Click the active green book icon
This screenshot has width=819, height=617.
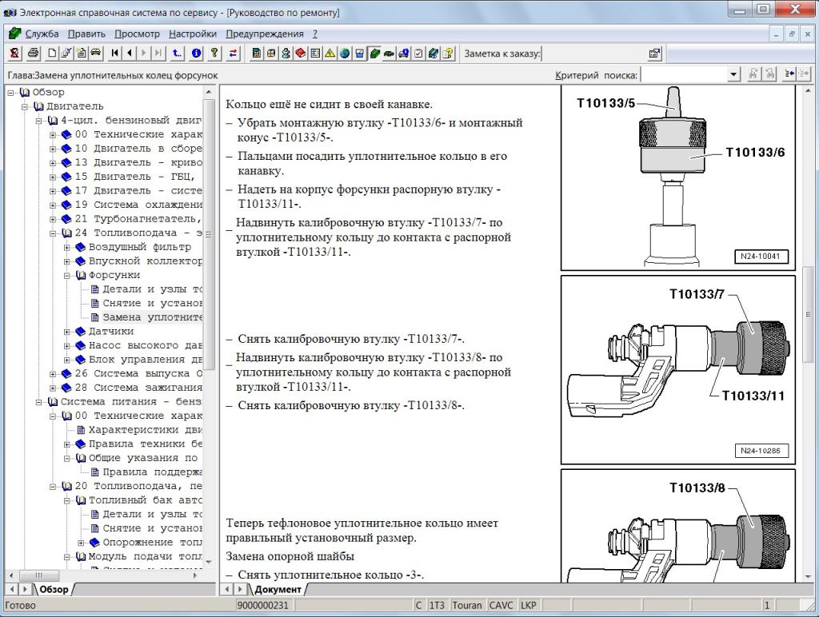374,54
